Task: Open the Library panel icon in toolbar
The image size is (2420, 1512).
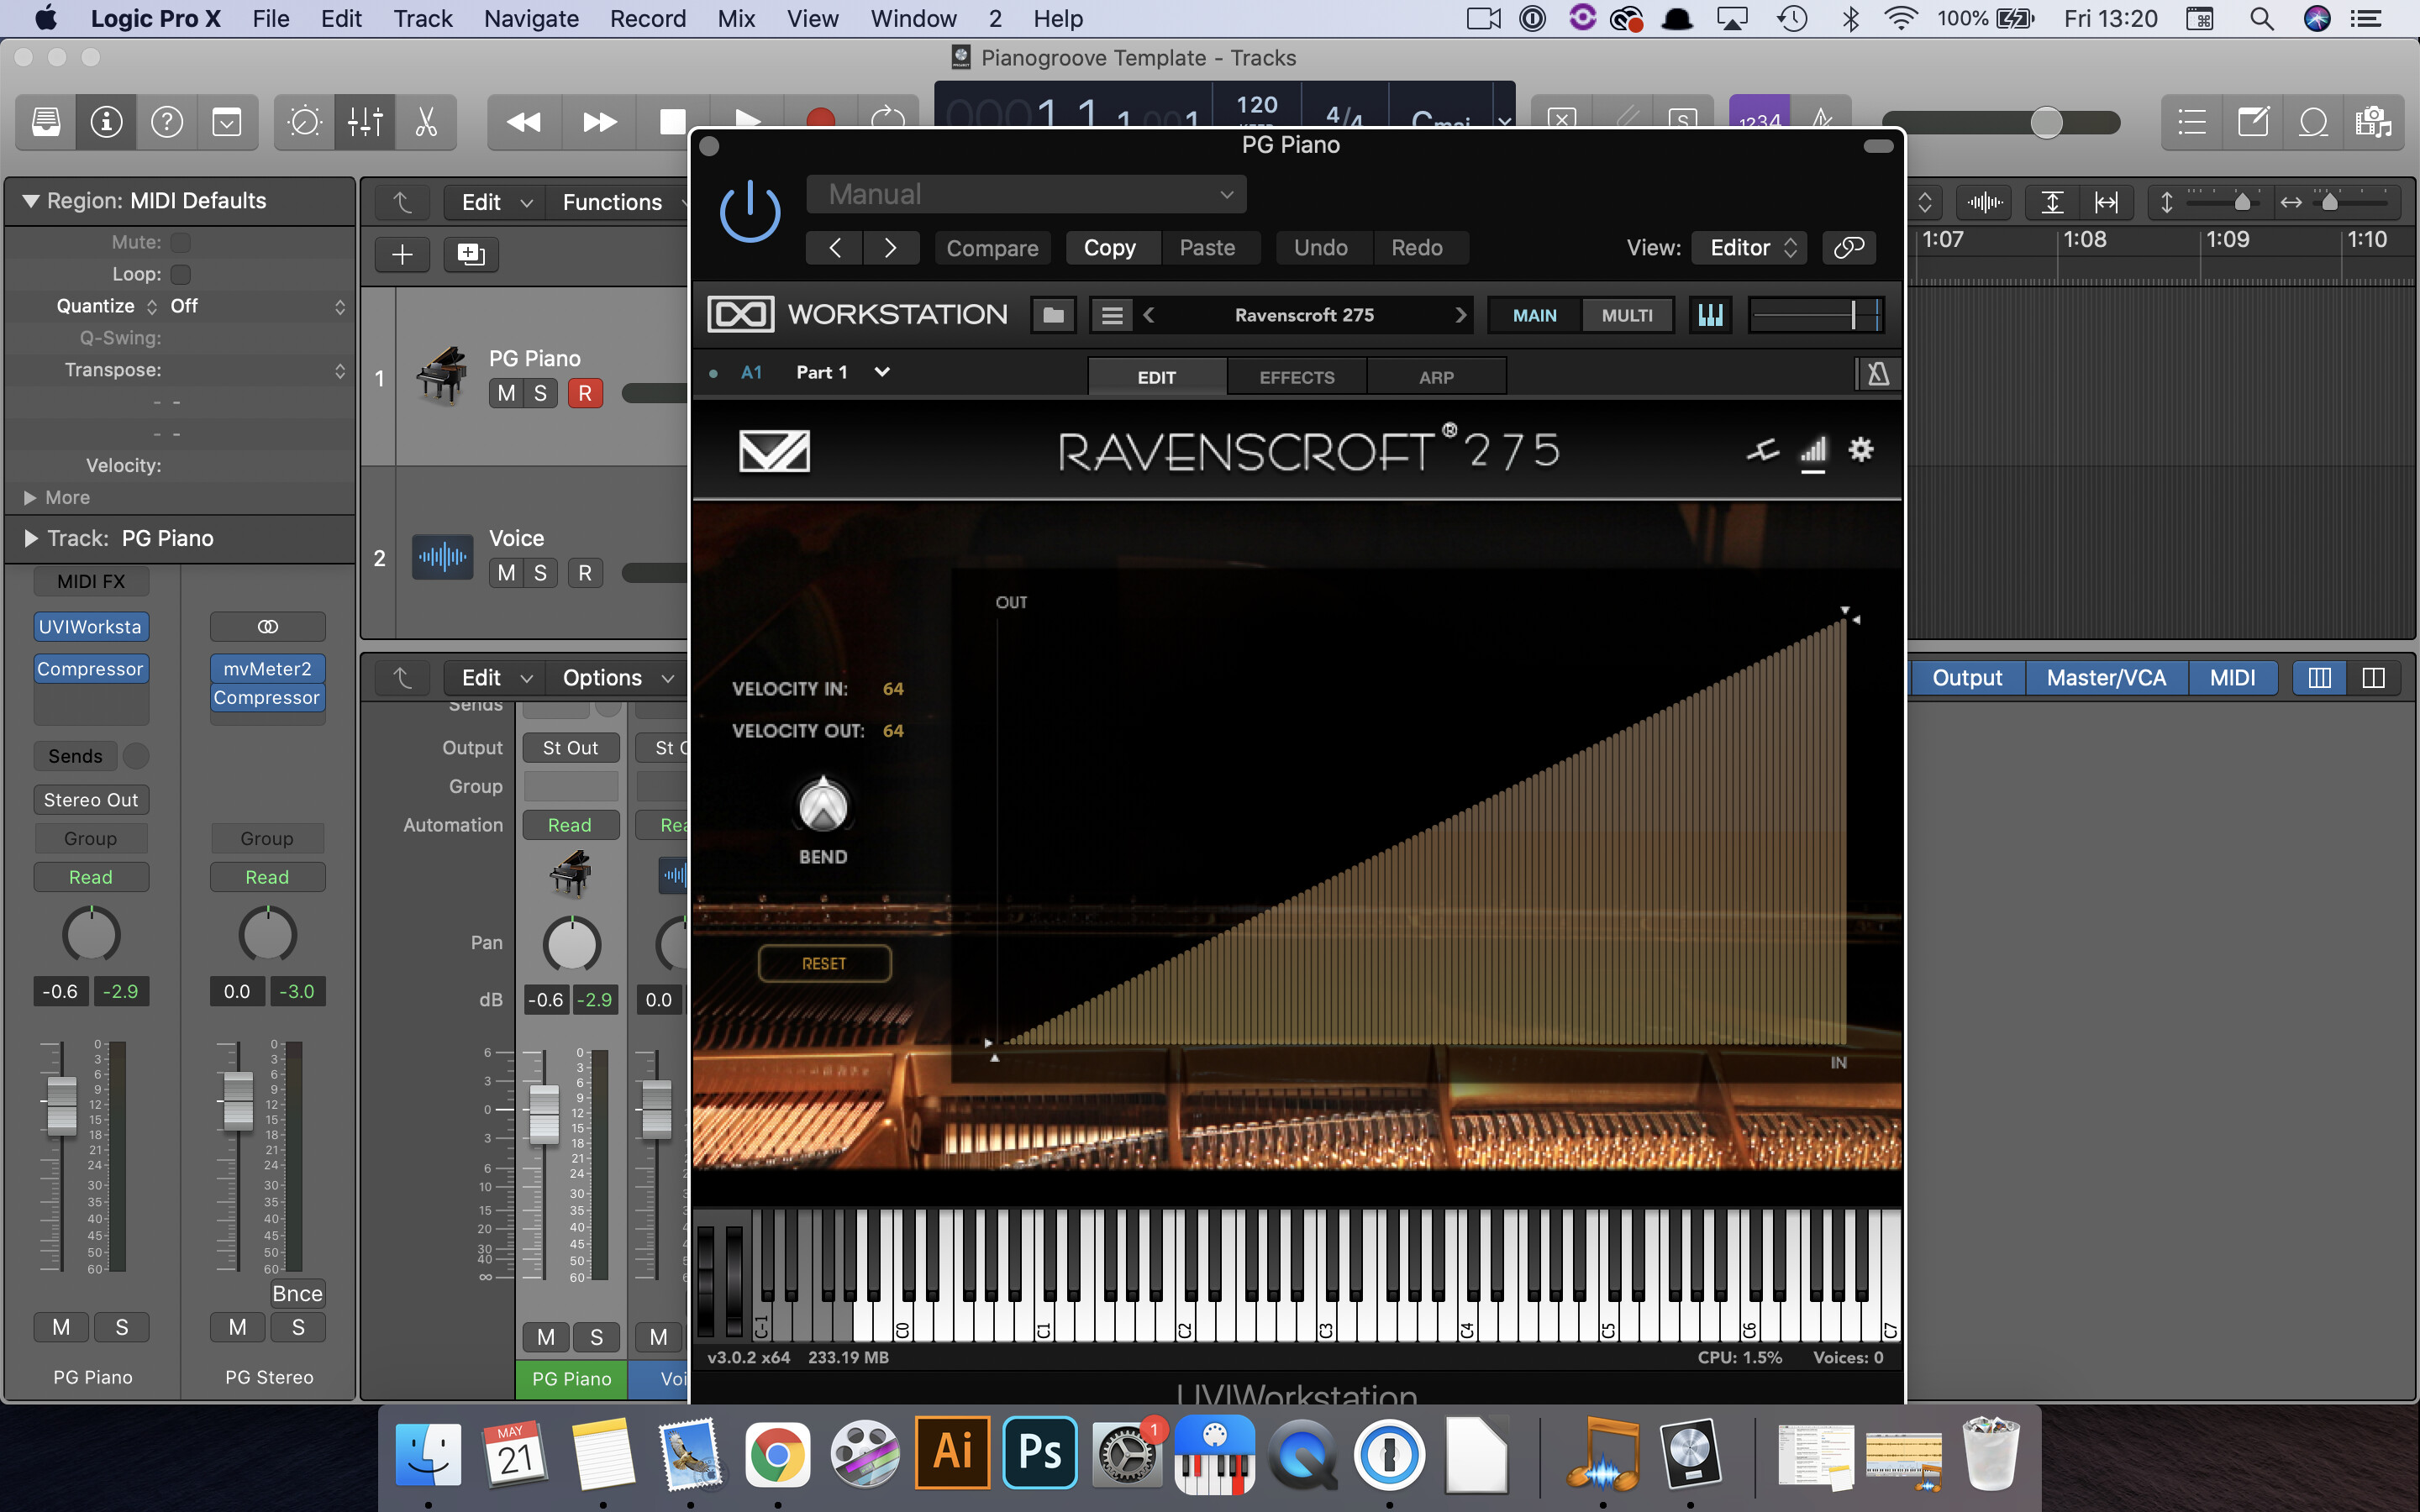Action: pos(46,122)
